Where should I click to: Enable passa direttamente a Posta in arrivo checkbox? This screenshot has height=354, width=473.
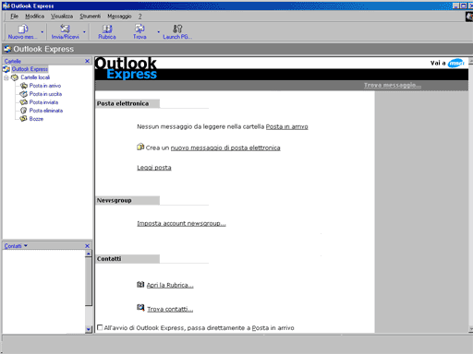[100, 327]
